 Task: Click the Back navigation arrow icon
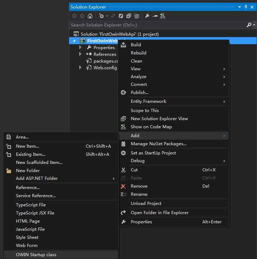point(74,16)
